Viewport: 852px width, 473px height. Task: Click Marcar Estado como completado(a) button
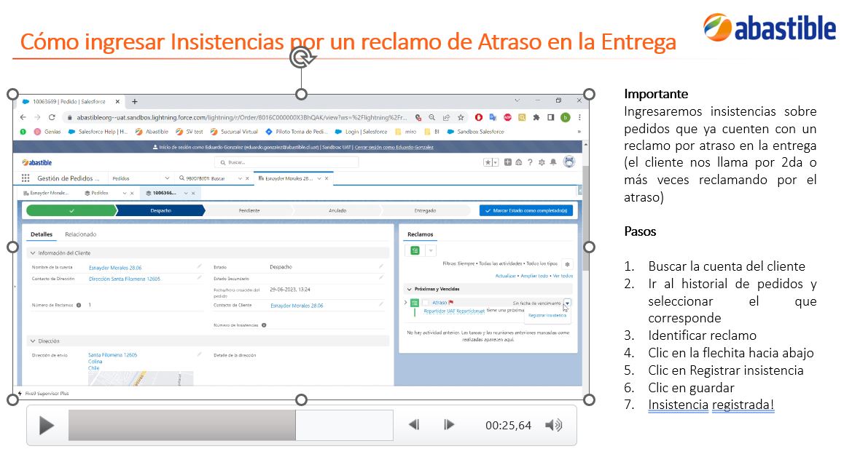pyautogui.click(x=526, y=210)
